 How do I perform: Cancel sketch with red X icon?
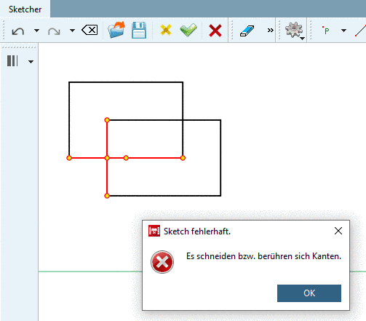(215, 31)
